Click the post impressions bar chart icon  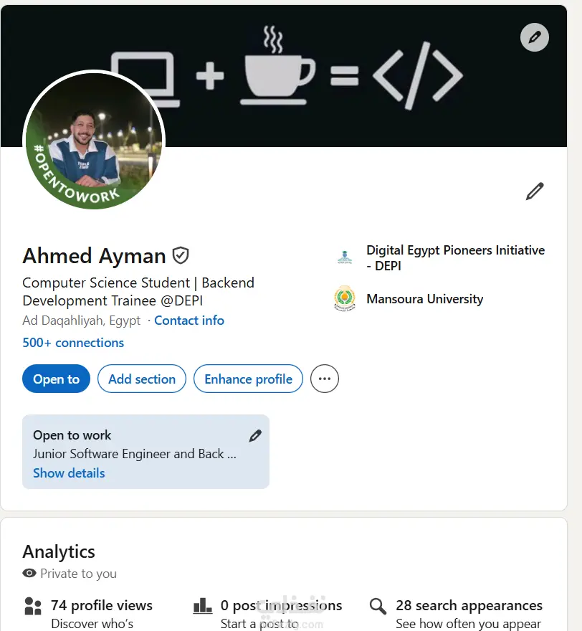pyautogui.click(x=203, y=607)
